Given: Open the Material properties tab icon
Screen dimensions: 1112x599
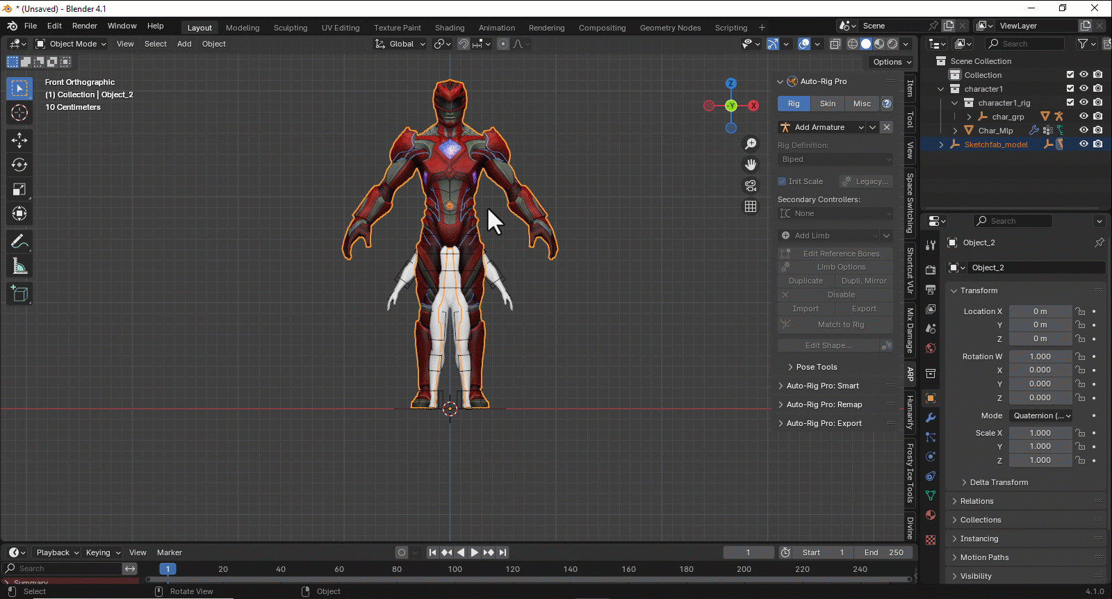Looking at the screenshot, I should click(x=931, y=515).
